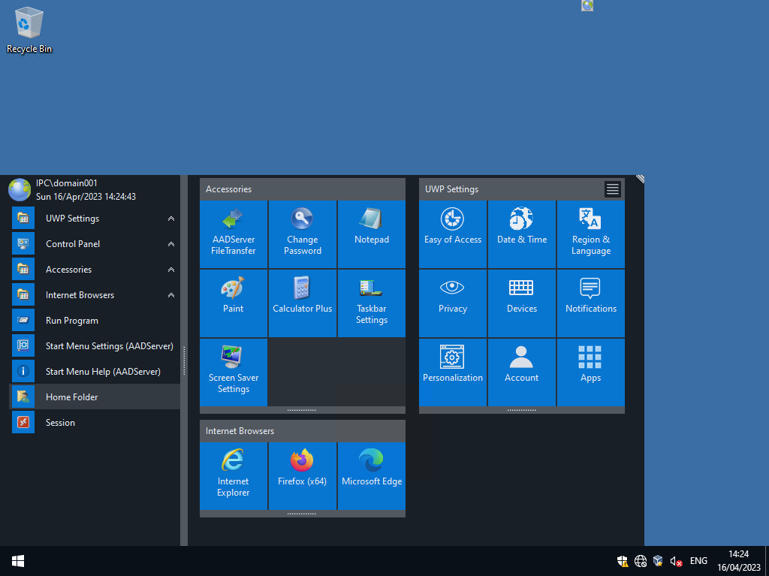Unmute the taskbar volume icon

pos(676,561)
